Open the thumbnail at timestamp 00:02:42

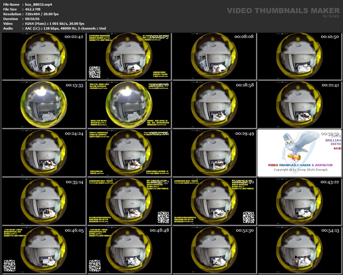(x=44, y=56)
